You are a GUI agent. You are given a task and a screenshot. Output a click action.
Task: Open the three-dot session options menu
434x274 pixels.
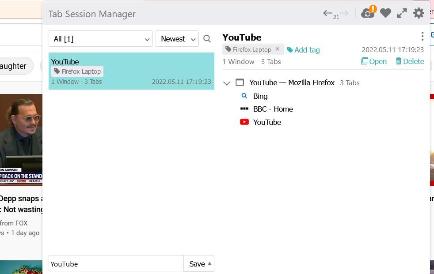(422, 36)
